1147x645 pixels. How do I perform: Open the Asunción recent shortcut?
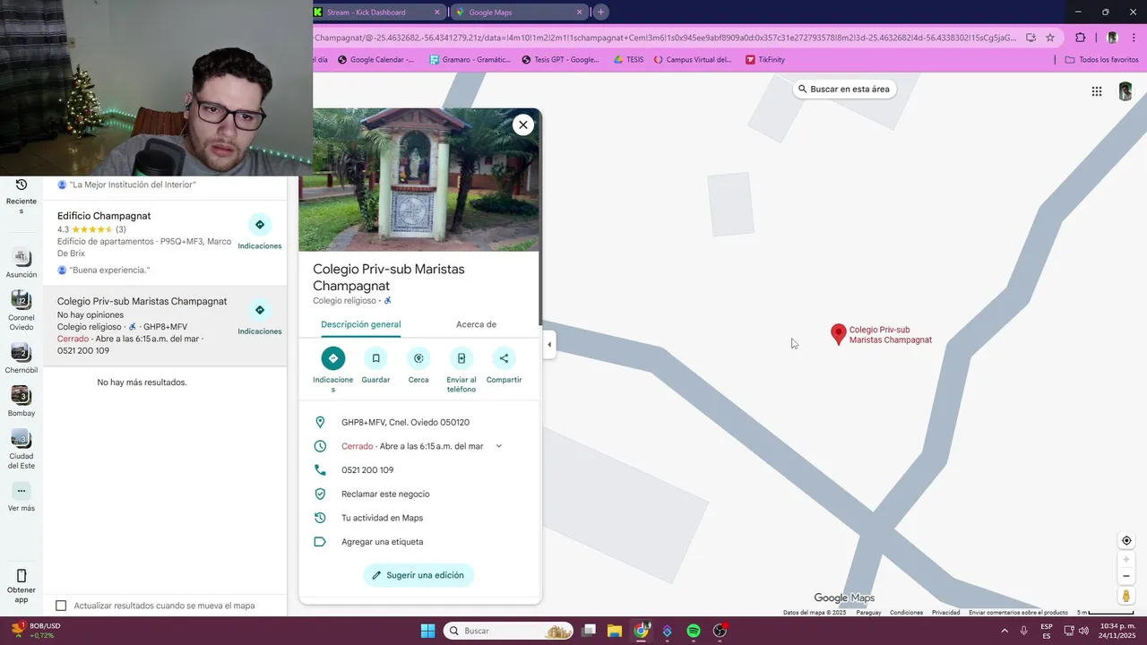click(22, 264)
